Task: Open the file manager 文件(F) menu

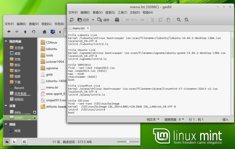Action: click(9, 24)
